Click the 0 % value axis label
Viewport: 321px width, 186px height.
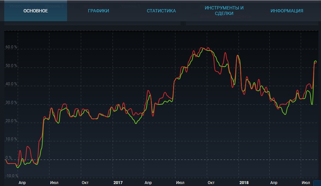click(9, 158)
